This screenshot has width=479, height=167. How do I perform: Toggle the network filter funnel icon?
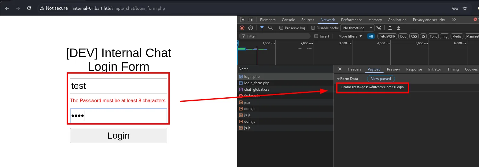[x=262, y=28]
